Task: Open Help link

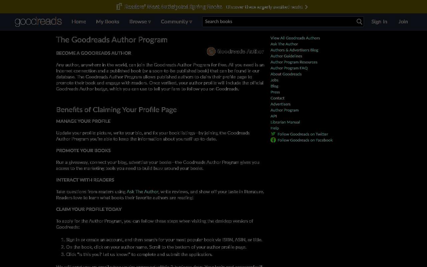Action: pyautogui.click(x=275, y=128)
